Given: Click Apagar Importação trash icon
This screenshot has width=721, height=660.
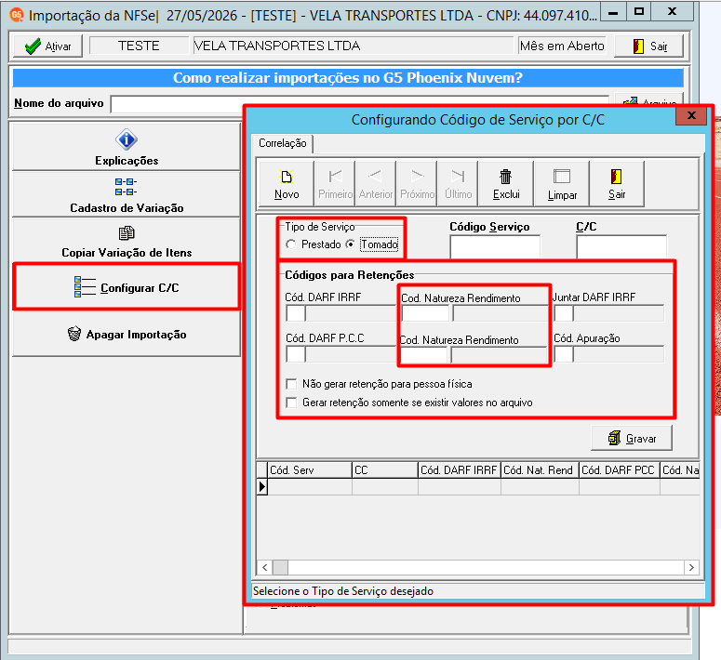Looking at the screenshot, I should pos(74,334).
